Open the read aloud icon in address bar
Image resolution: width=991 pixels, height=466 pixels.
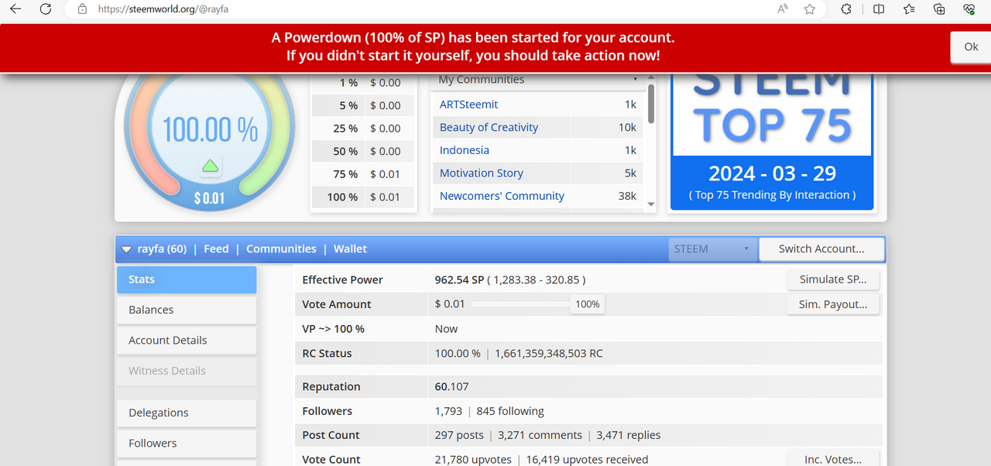783,9
